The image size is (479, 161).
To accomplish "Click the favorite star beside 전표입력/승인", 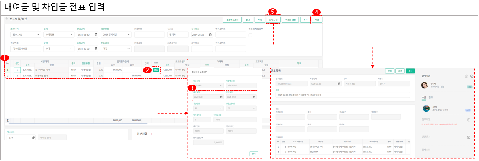I will click(7, 19).
